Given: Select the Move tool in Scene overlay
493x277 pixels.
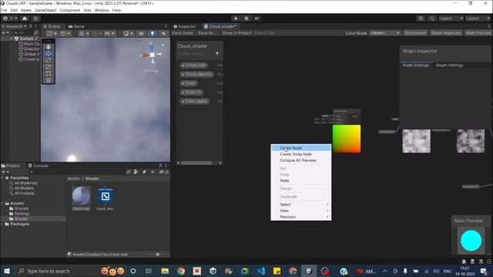Looking at the screenshot, I should tap(49, 54).
